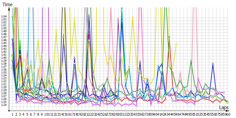Screen dimensions: 236x118
Task: Click the green peak point near lap 50
Action: 191,61
